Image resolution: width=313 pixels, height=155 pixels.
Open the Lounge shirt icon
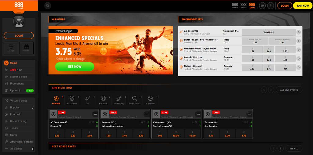[x=11, y=48]
